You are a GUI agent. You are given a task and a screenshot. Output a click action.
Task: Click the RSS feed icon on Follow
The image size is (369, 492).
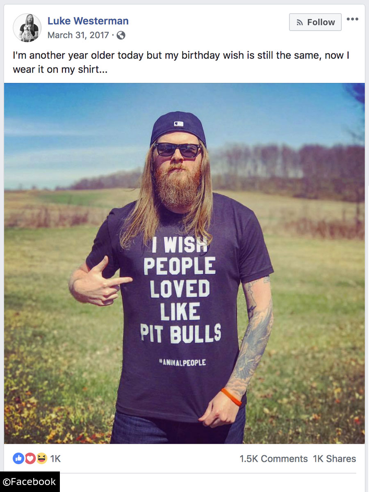[x=300, y=22]
